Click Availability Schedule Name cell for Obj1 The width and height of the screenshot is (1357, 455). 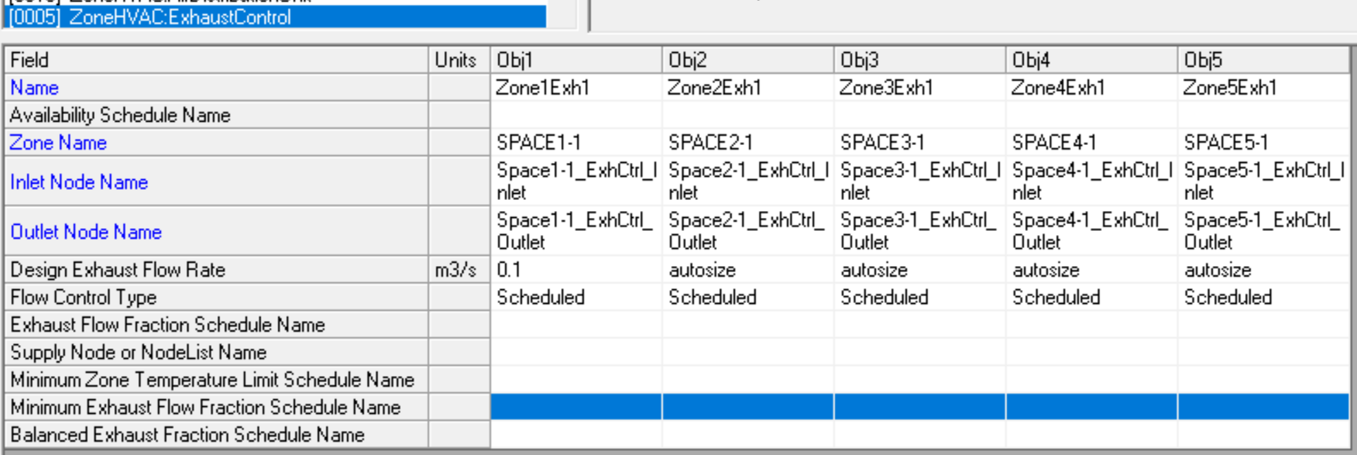[575, 115]
